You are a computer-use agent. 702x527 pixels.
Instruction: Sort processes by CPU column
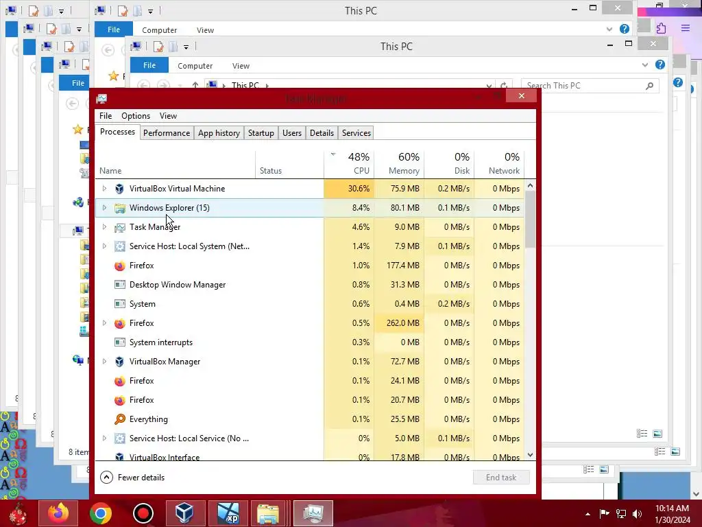pyautogui.click(x=349, y=163)
